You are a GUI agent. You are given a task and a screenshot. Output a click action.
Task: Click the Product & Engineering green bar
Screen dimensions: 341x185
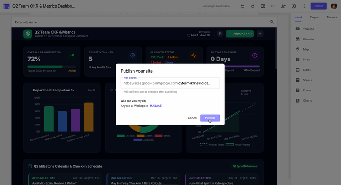49,119
